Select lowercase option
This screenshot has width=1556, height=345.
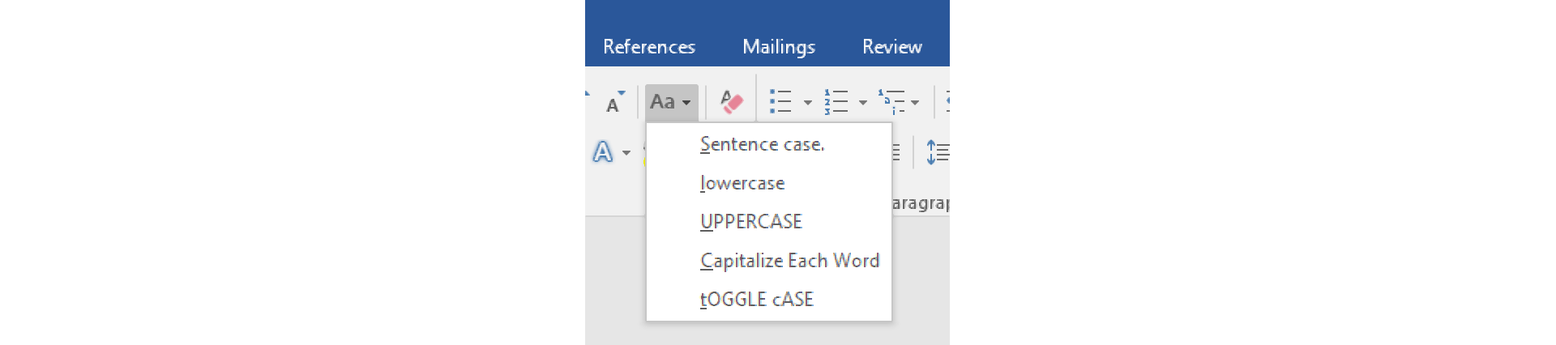769,183
